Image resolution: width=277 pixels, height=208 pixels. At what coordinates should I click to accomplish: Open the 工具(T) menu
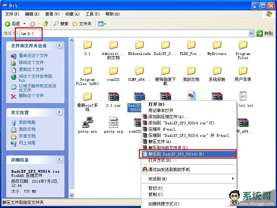coord(92,14)
